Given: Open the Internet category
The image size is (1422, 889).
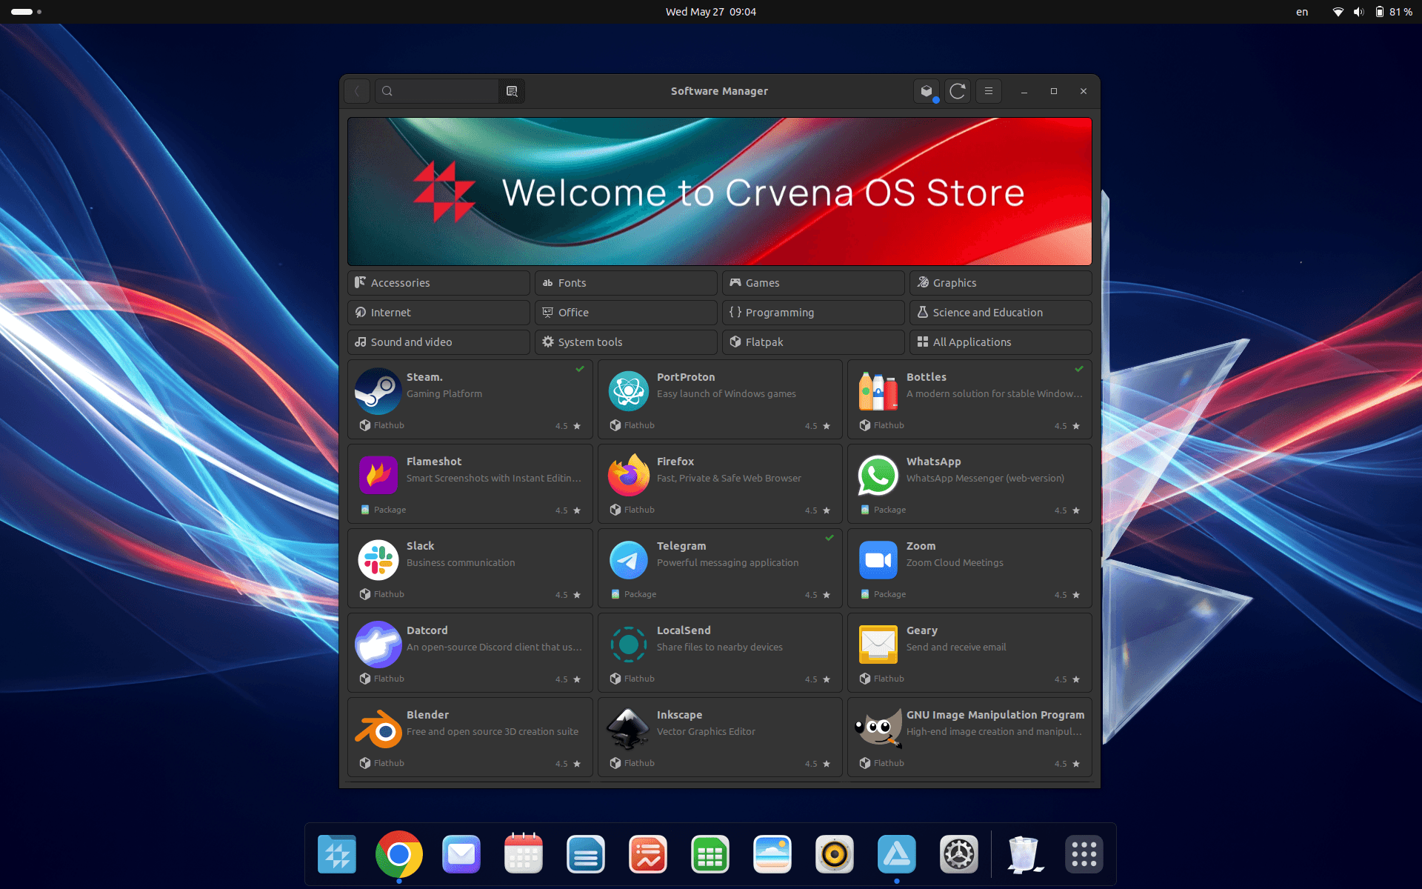Looking at the screenshot, I should (x=438, y=313).
